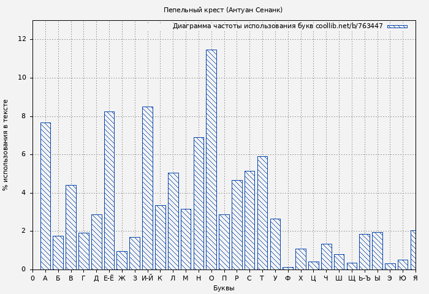The height and width of the screenshot is (294, 429).
Task: Click the bar for letter Л
Action: click(173, 221)
